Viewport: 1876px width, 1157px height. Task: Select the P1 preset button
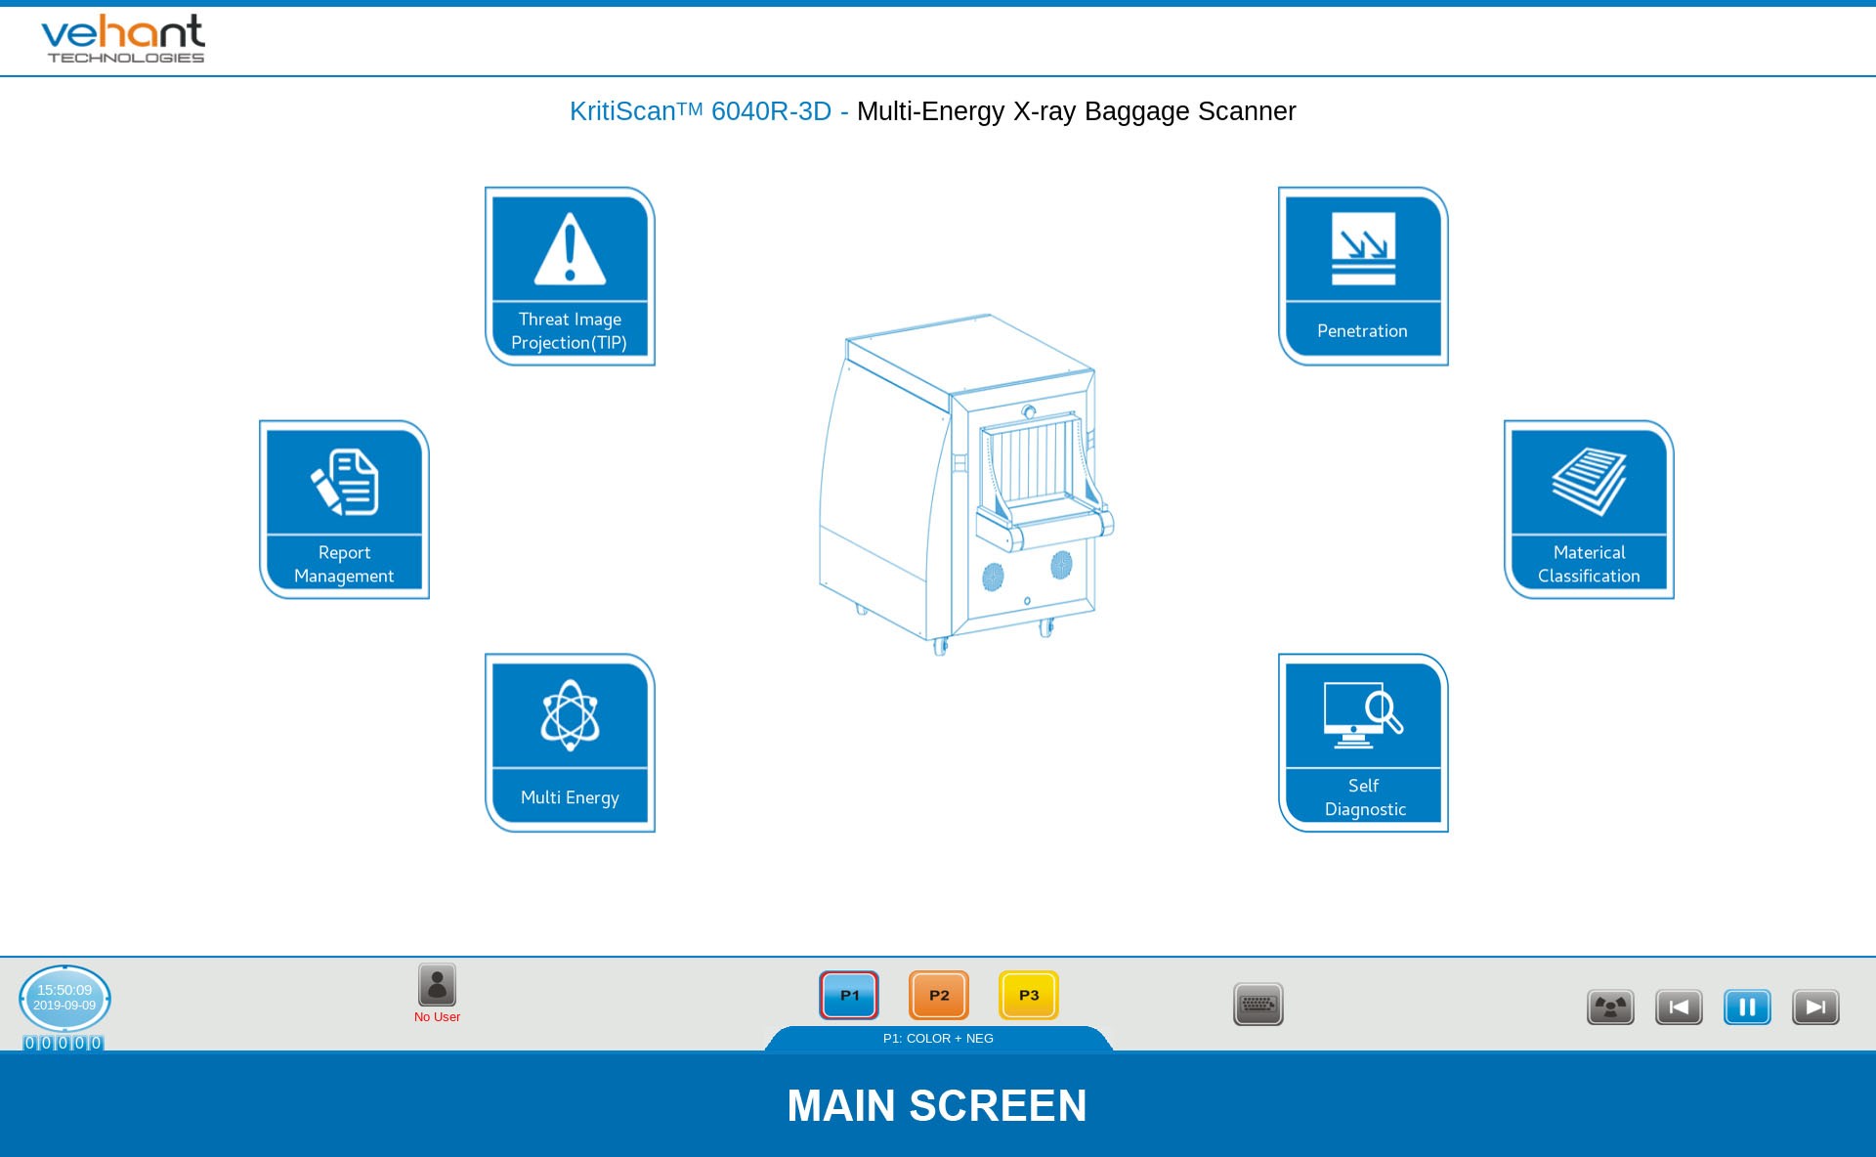click(849, 995)
